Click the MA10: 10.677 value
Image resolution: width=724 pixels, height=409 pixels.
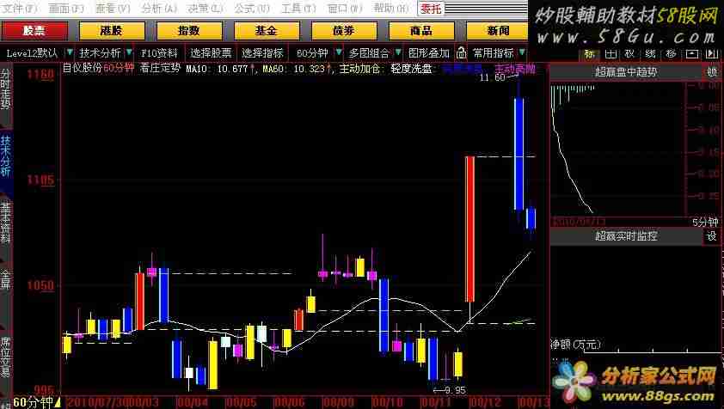pyautogui.click(x=217, y=69)
